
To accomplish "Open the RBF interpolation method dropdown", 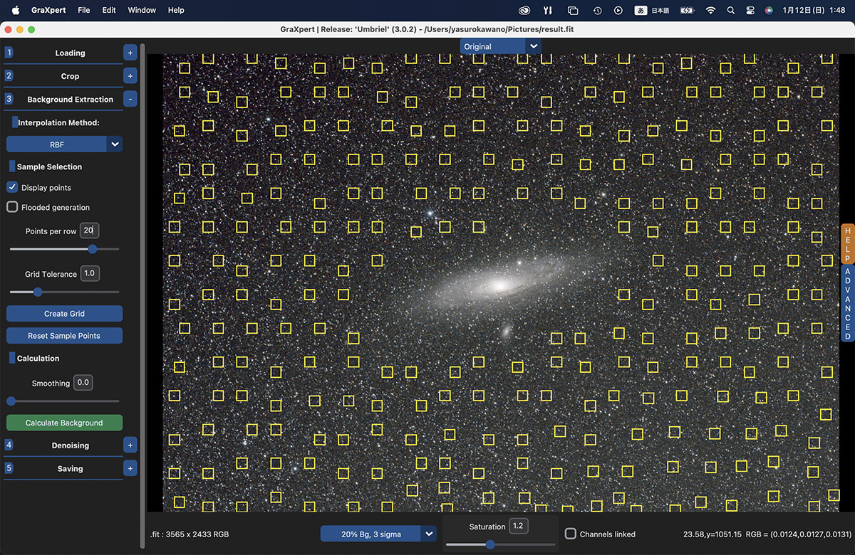I will (65, 144).
